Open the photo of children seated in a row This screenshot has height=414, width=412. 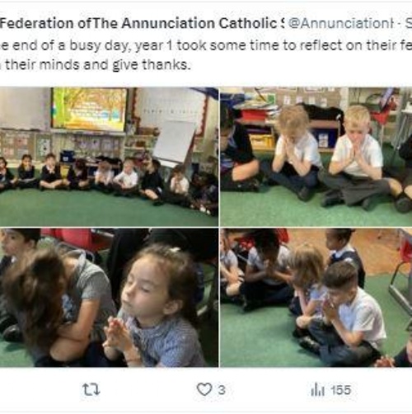(x=109, y=157)
